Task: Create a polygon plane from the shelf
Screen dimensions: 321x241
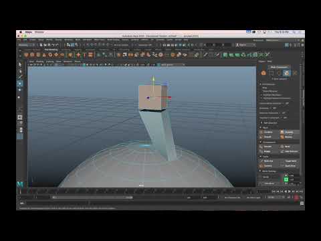Action: click(x=56, y=55)
